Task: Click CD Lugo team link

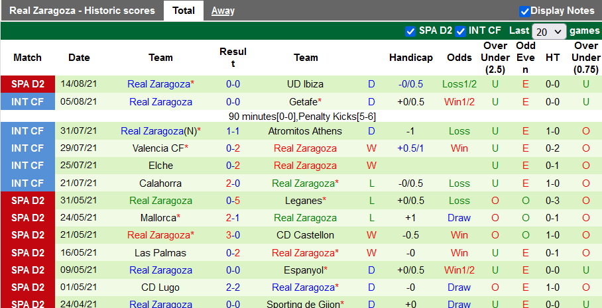Action: coord(160,287)
